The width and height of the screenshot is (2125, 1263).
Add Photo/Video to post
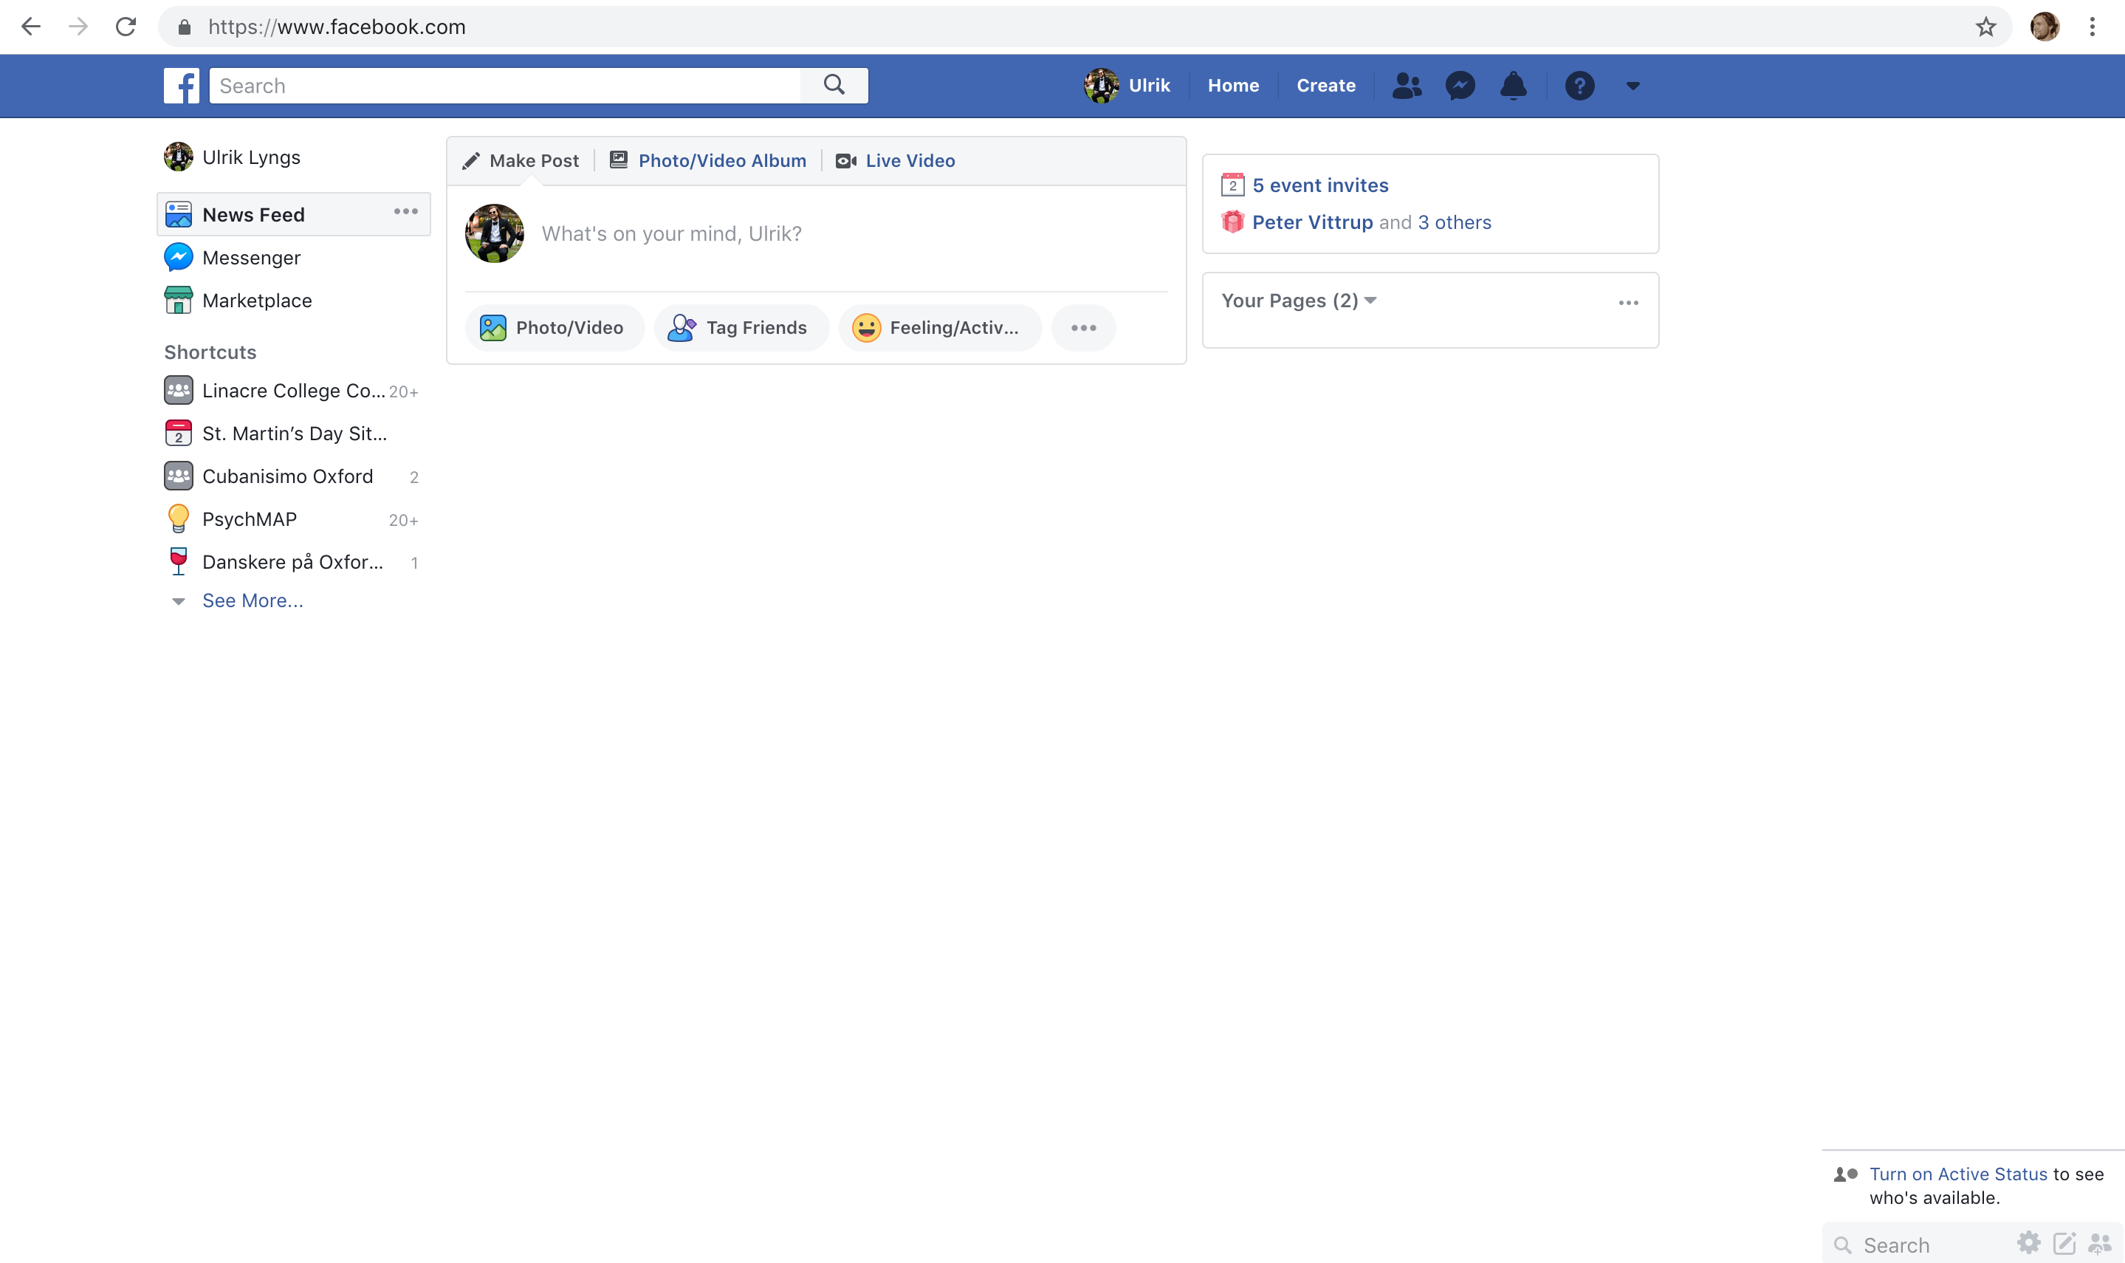554,328
